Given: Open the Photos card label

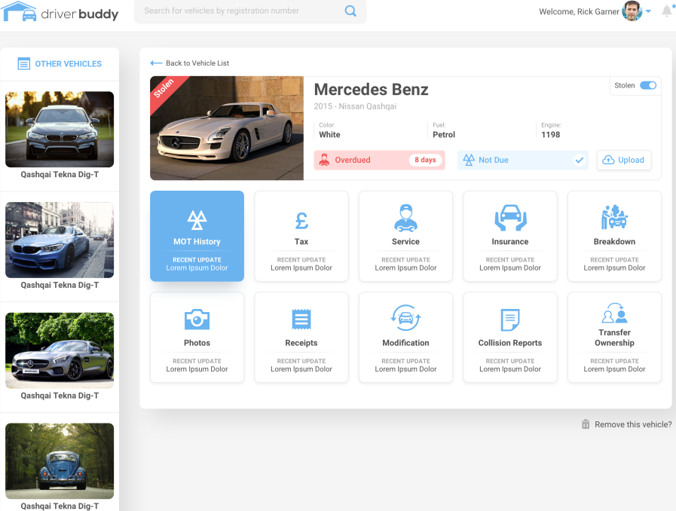Looking at the screenshot, I should point(197,343).
